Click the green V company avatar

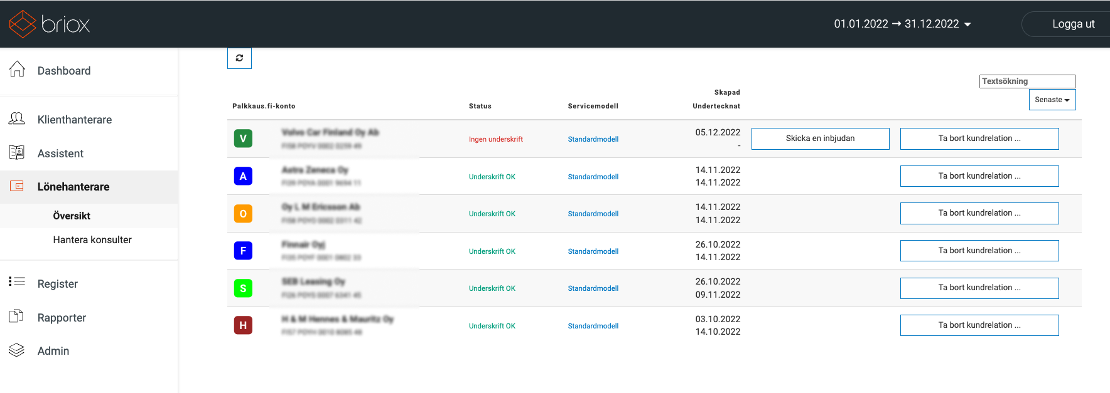coord(243,139)
